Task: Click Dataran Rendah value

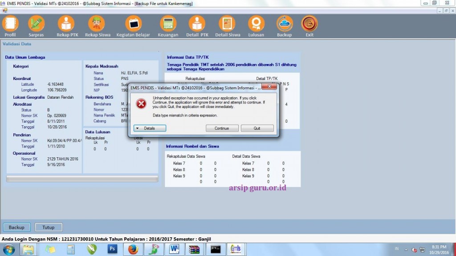Action: click(x=60, y=97)
